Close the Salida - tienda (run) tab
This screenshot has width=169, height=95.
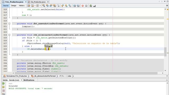tap(21, 80)
